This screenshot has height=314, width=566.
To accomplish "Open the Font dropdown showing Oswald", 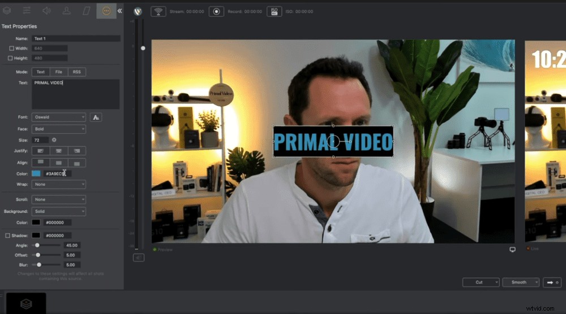I will coord(59,117).
